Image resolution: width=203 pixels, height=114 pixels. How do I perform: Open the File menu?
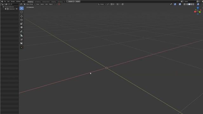point(5,2)
